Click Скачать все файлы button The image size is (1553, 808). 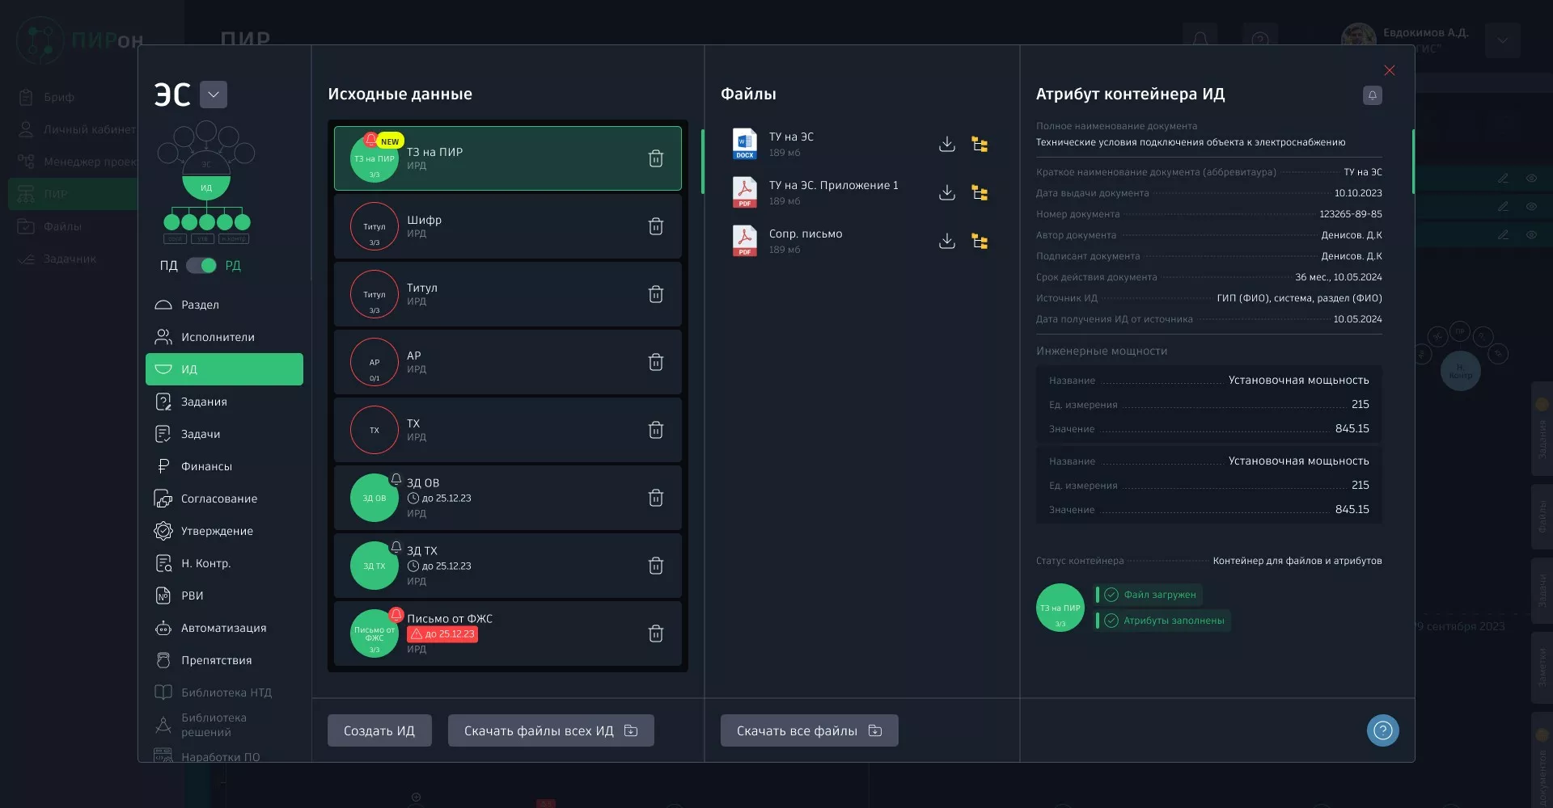809,730
